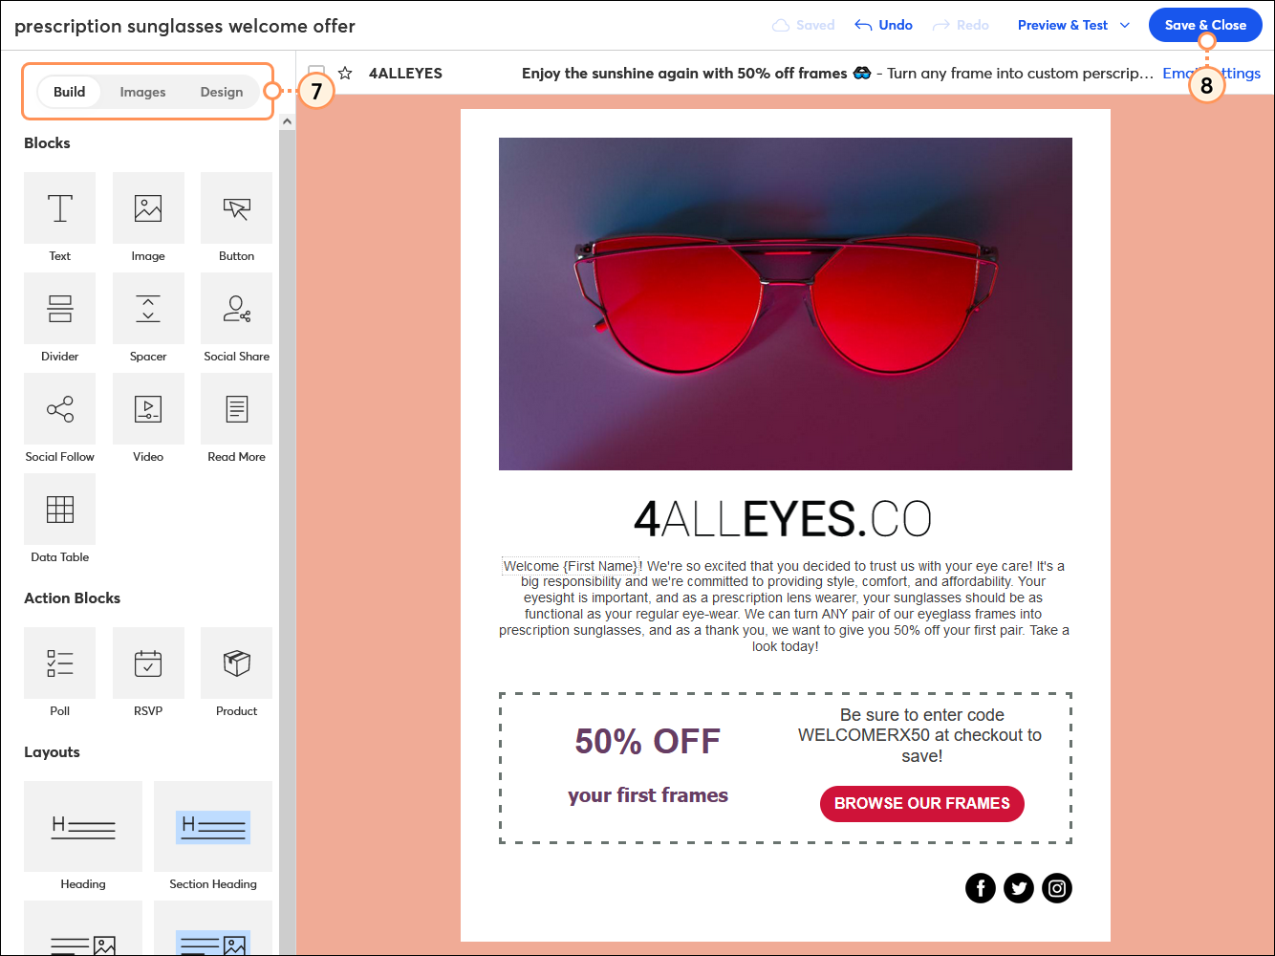Open Twitter icon in email footer
The width and height of the screenshot is (1275, 956).
1019,888
